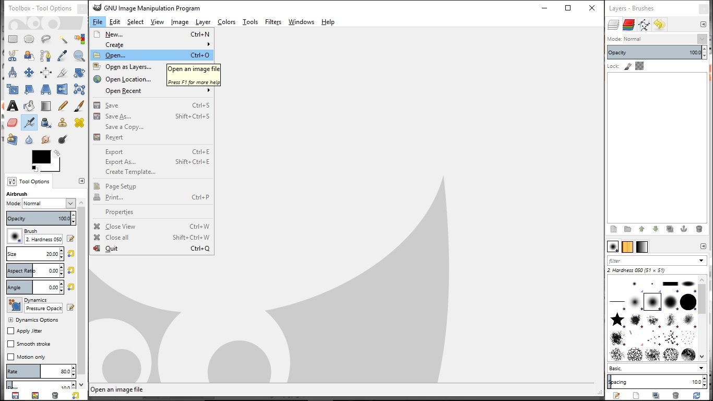Click the Undo History tab icon
The image size is (713, 401).
click(659, 25)
